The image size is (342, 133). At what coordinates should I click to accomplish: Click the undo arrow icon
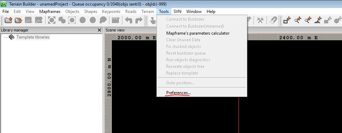pos(128,20)
